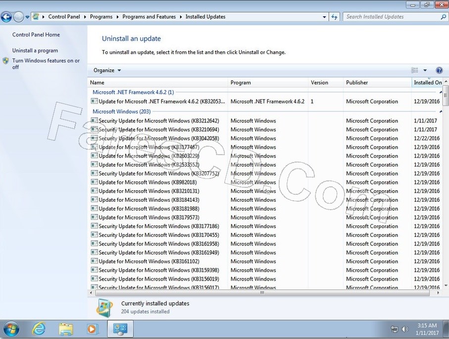Click the search magnifier icon

[x=443, y=17]
